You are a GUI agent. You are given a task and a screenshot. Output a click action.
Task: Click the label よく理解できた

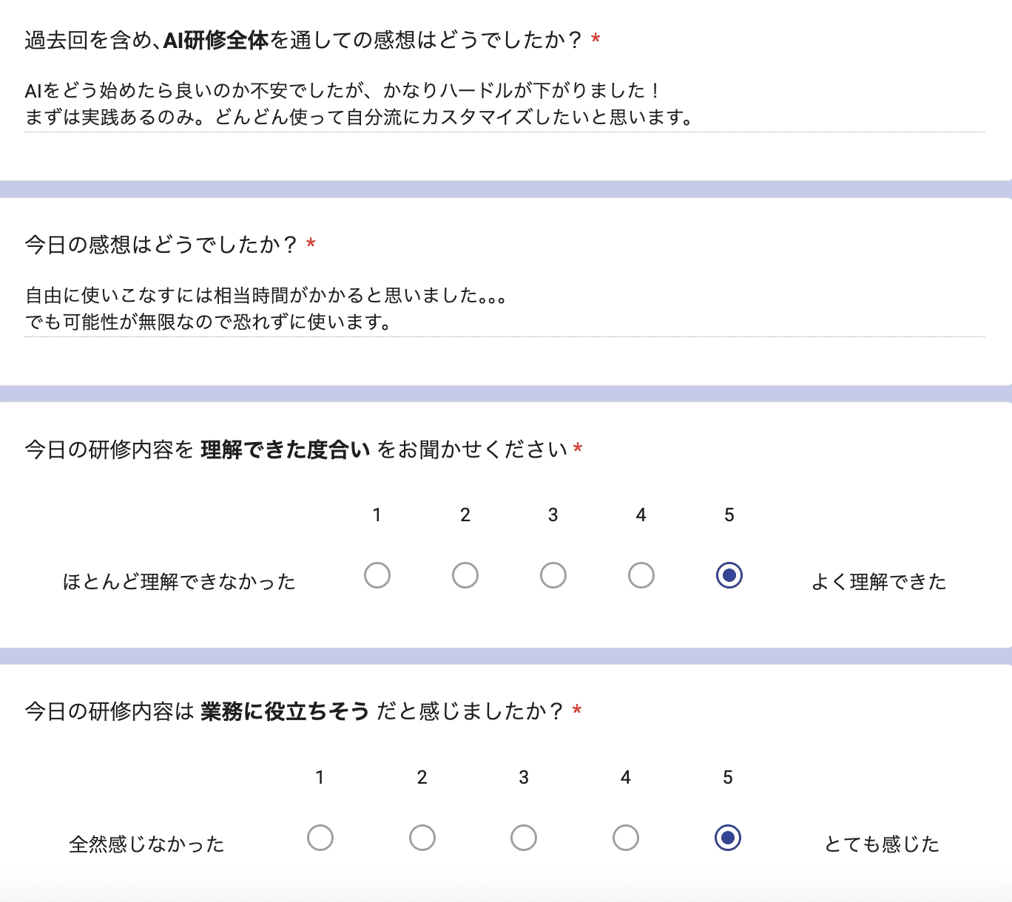point(879,582)
